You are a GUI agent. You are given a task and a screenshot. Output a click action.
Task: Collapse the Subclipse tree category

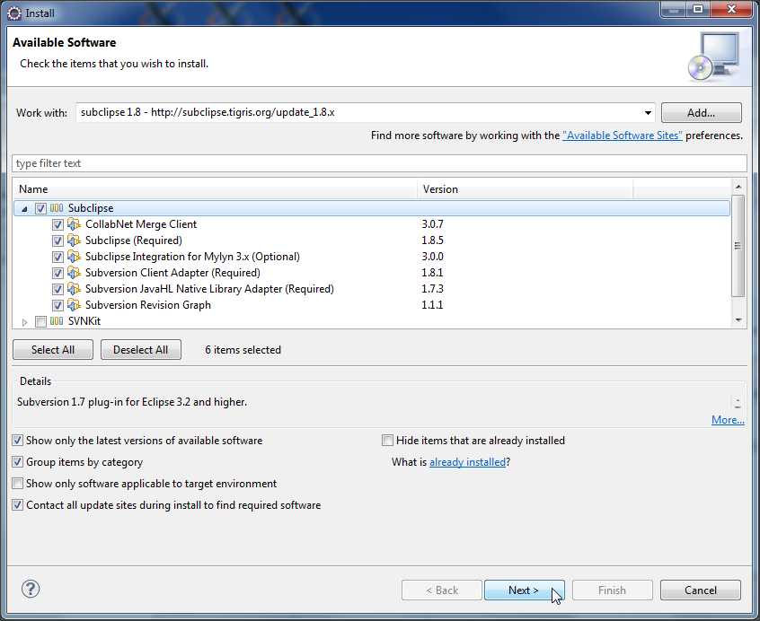(24, 209)
